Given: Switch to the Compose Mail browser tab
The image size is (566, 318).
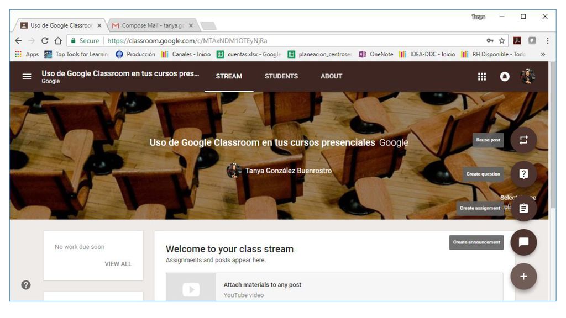Looking at the screenshot, I should point(153,25).
